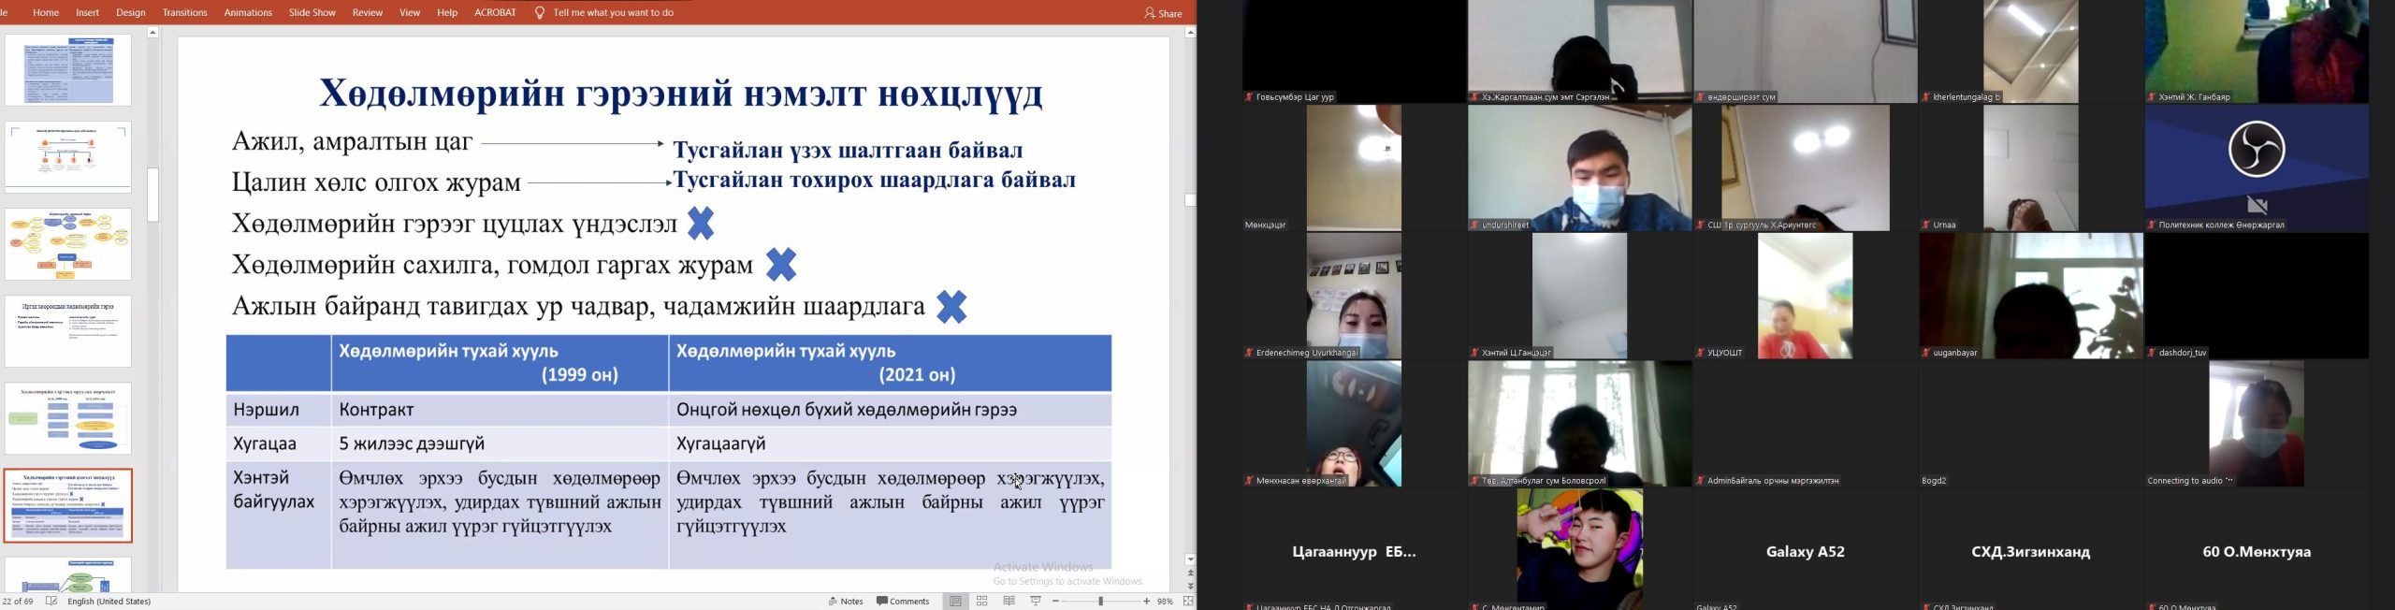Click the Share button
Screen dimensions: 2395x610
[x=1163, y=13]
